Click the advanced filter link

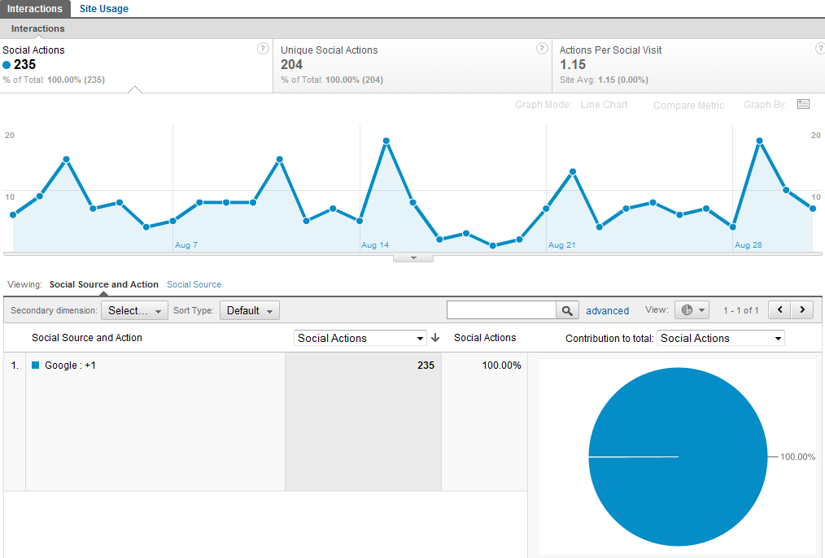point(607,311)
